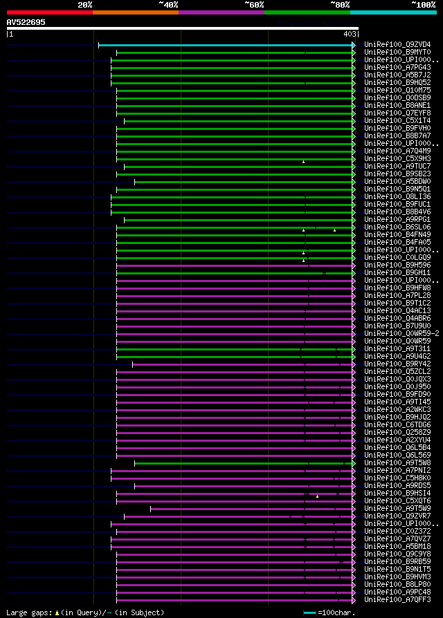Screen dimensions: 443x618
Task: Click the UniRef100_B9HFW8 hit name
Action: (397, 288)
